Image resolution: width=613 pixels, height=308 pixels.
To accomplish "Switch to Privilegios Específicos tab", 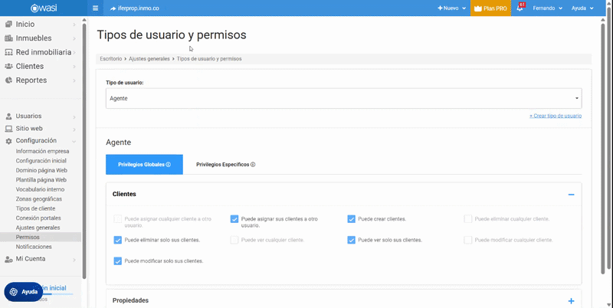I will click(225, 165).
